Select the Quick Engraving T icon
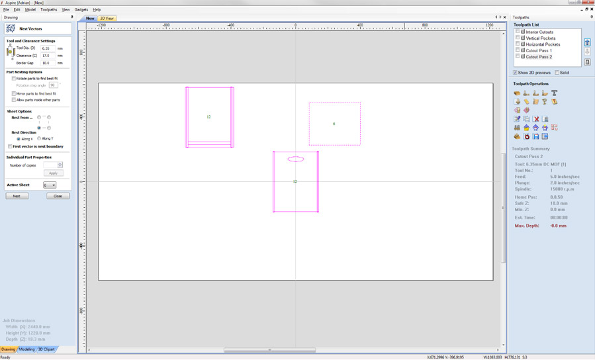The height and width of the screenshot is (360, 595). click(x=555, y=93)
